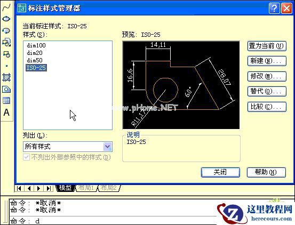Select the Region tool icon
Image resolution: width=295 pixels, height=225 pixels.
pyautogui.click(x=6, y=89)
